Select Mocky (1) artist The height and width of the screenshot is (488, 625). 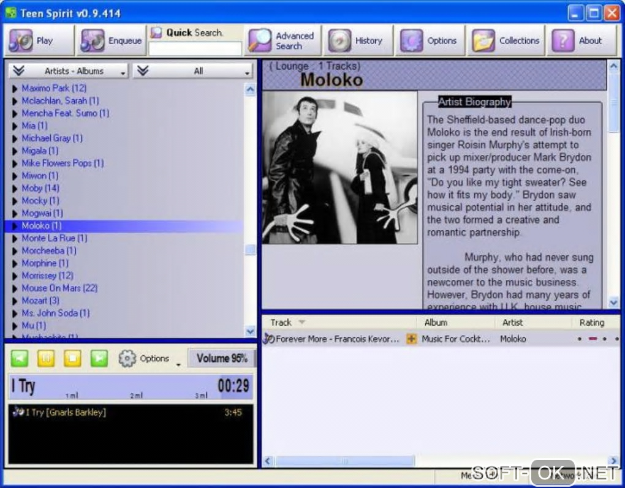40,201
